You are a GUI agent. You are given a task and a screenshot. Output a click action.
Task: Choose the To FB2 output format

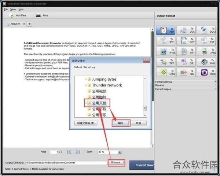tap(186, 73)
